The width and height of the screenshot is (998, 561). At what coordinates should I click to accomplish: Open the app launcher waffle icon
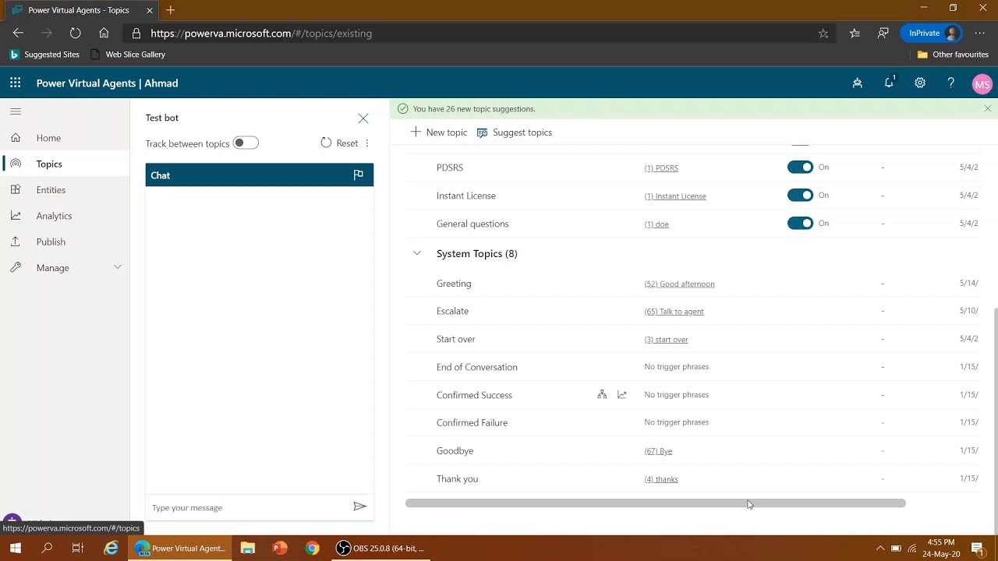(x=15, y=83)
